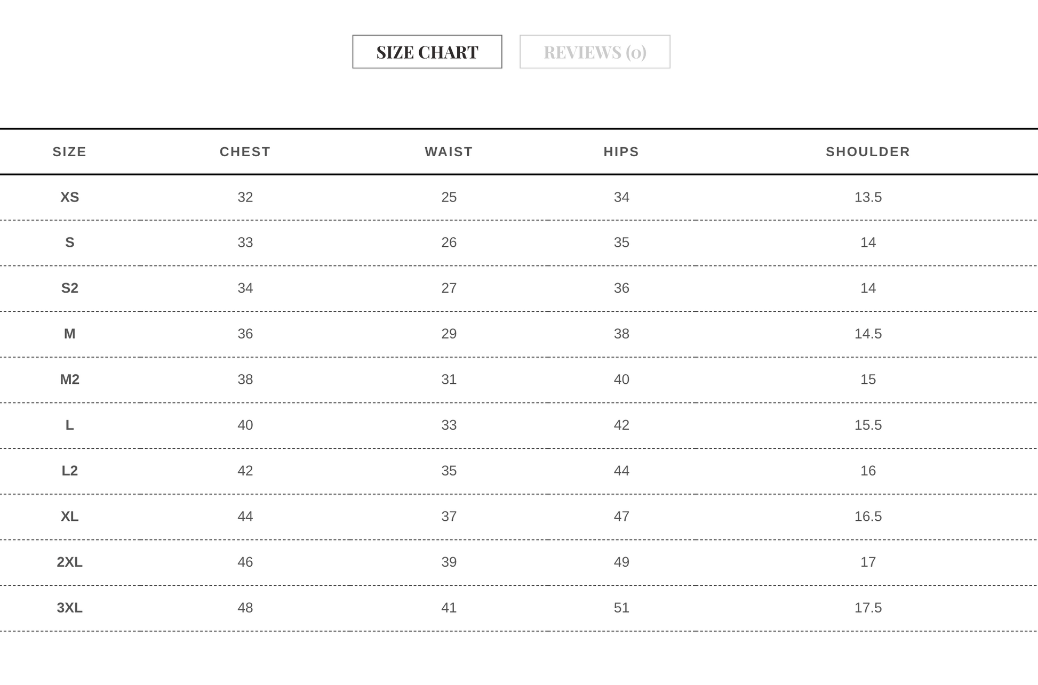Click waist value 33 in L row
Viewport: 1038px width, 685px height.
(x=449, y=425)
